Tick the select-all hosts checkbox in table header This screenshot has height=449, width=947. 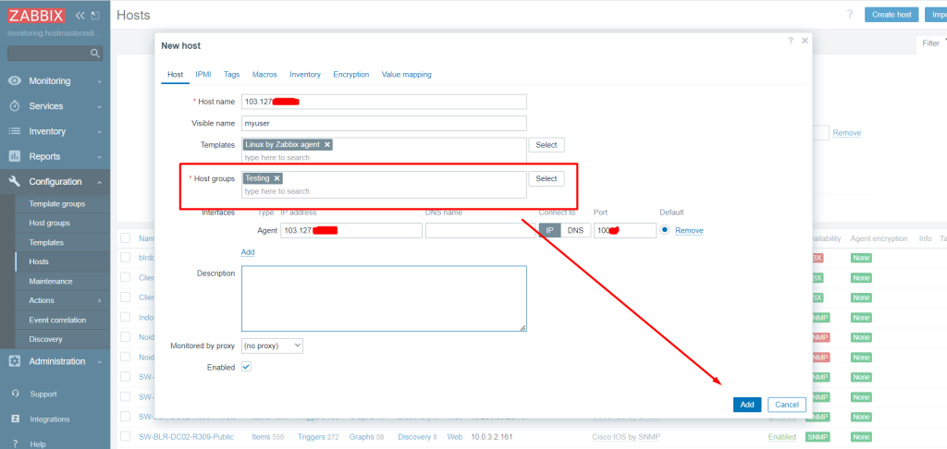pyautogui.click(x=125, y=238)
